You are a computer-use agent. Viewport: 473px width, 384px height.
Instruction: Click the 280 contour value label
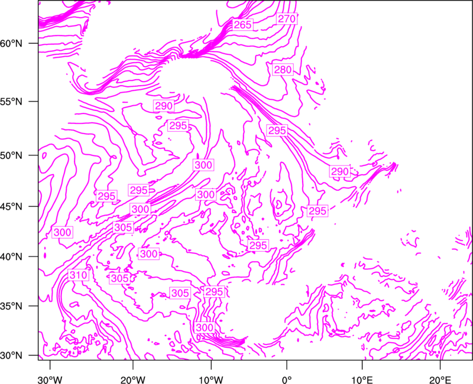point(283,70)
